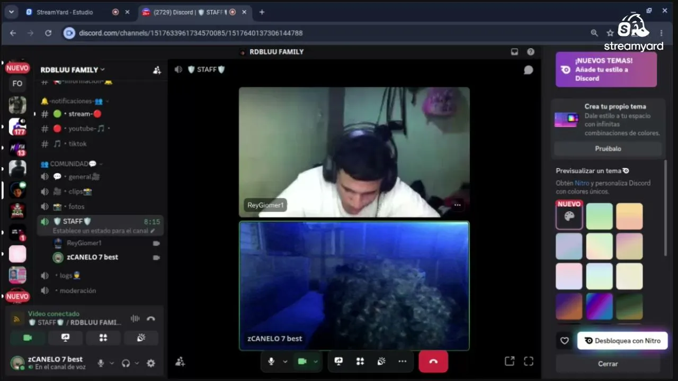Share your screen from the call control bar

[x=338, y=361]
